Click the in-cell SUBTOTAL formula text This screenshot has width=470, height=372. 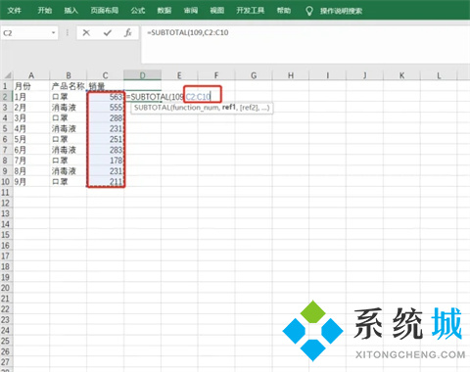168,97
